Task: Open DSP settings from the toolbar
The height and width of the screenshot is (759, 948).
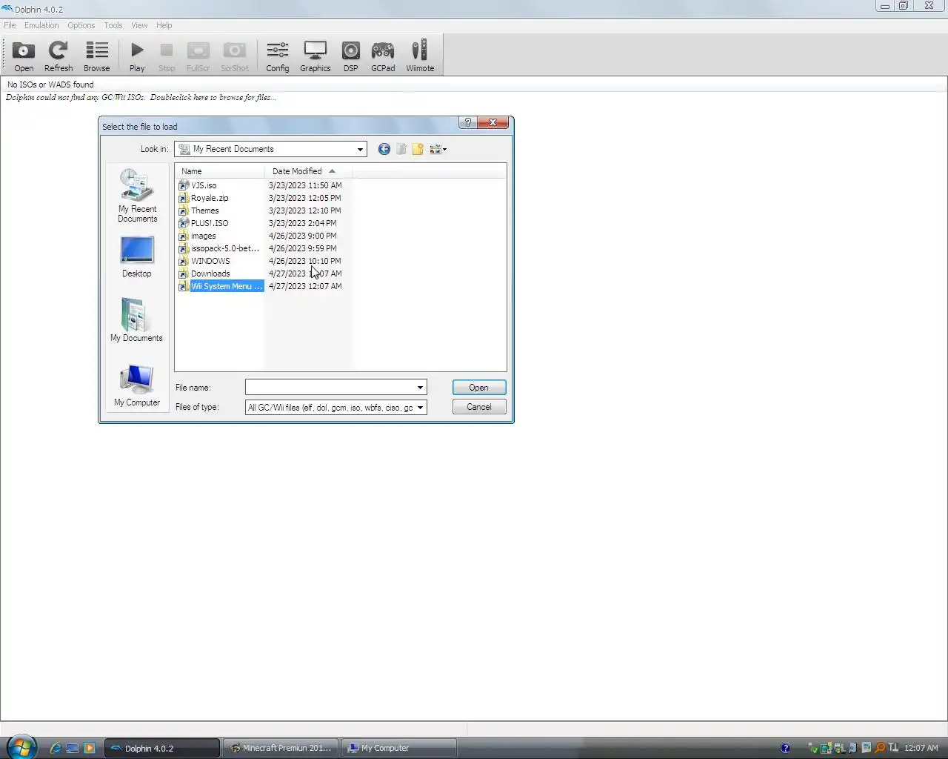Action: [x=350, y=56]
